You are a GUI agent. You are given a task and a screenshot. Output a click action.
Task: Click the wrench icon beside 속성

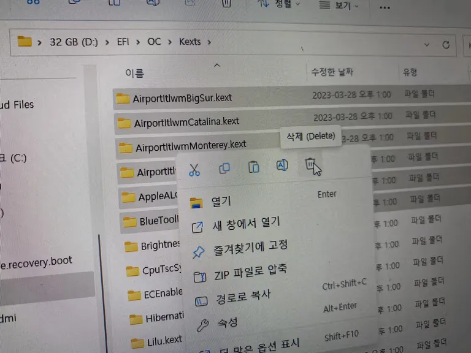(x=203, y=325)
